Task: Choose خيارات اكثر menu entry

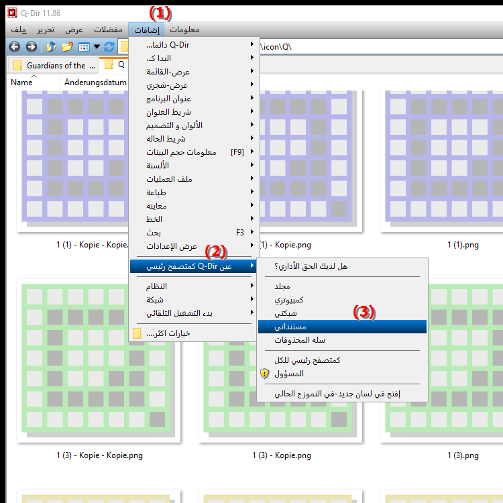Action: click(193, 333)
